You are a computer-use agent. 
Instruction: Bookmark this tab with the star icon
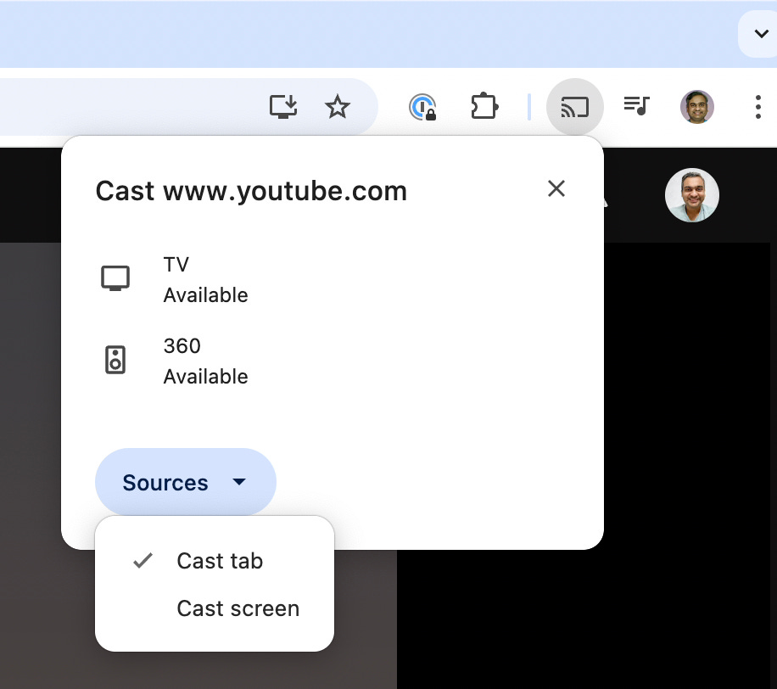(338, 107)
